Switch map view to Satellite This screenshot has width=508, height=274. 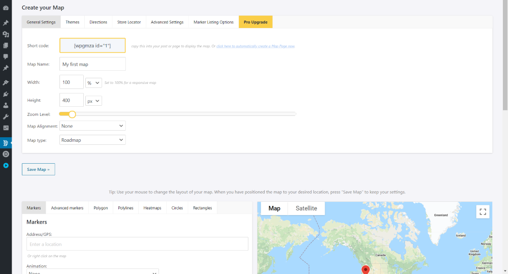[x=306, y=208]
